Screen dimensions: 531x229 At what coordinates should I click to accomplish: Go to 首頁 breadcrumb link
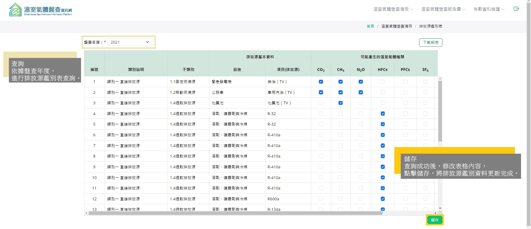pos(370,26)
